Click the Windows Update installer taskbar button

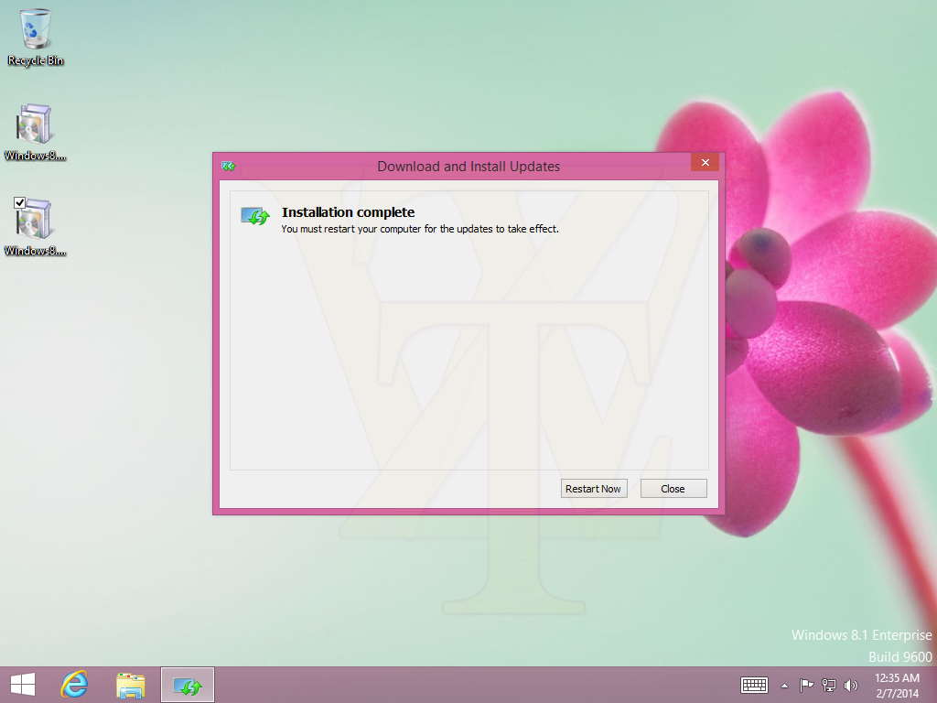tap(188, 685)
